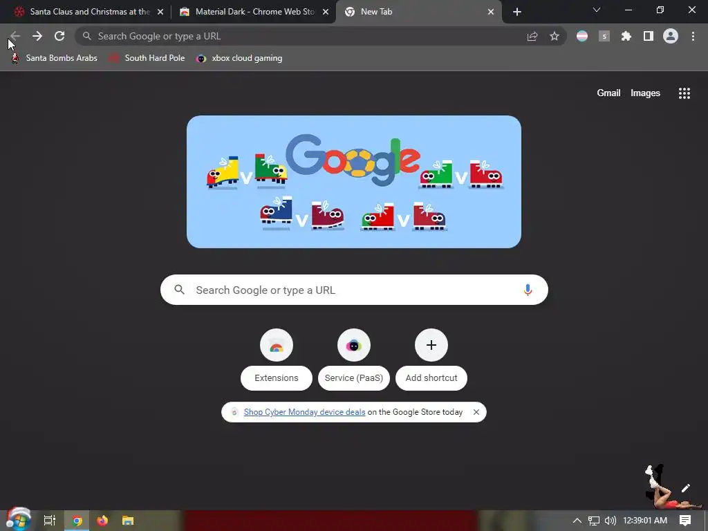Close the Santa Claus and Christmas tab

pos(160,12)
